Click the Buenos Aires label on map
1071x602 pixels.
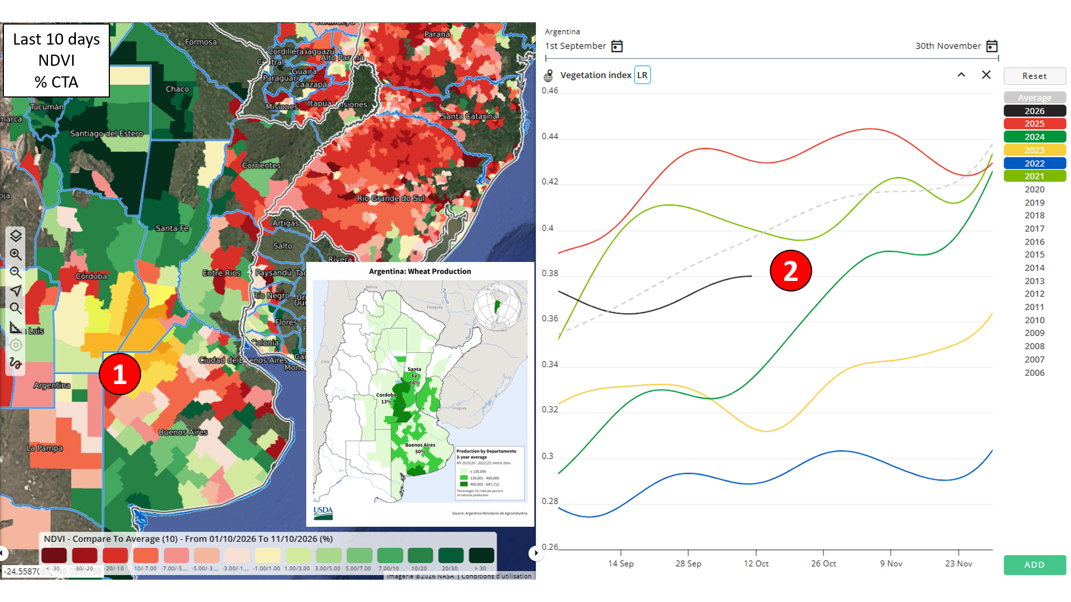[183, 433]
